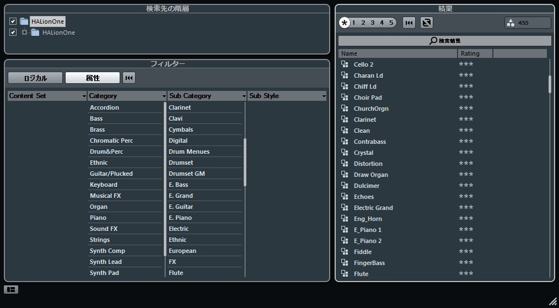
Task: Click the window layout icon at bottom left
Action: click(11, 289)
